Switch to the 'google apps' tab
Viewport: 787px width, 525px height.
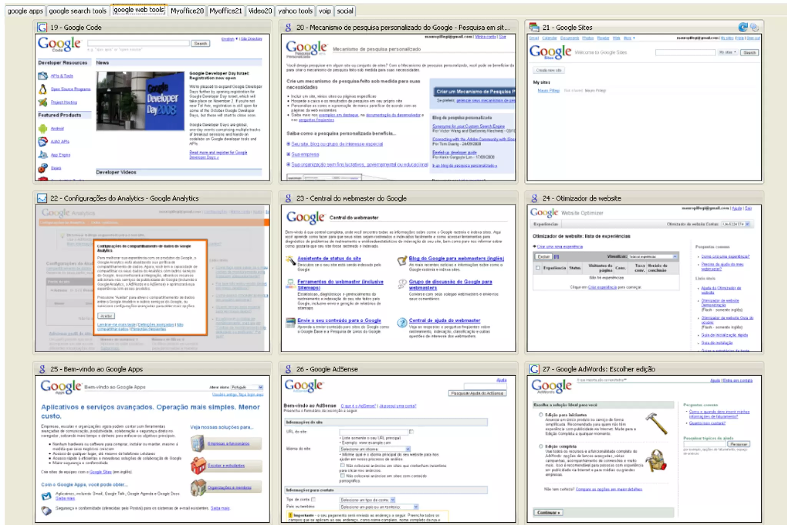pyautogui.click(x=25, y=11)
